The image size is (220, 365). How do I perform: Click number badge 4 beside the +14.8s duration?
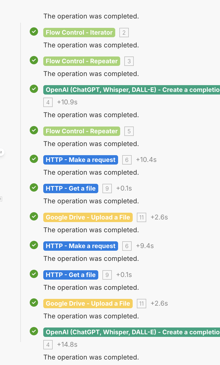(x=48, y=345)
